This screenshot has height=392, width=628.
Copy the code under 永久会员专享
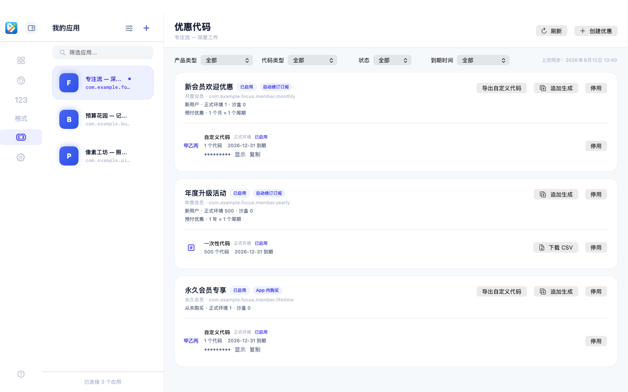(255, 349)
